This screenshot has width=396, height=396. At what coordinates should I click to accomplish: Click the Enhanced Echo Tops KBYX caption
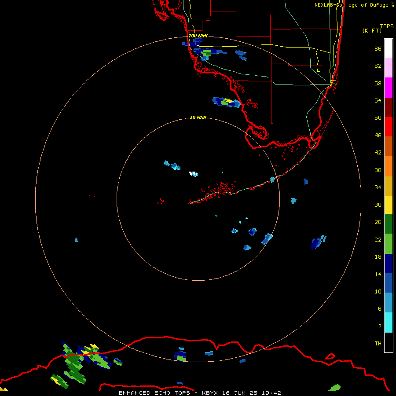(200, 393)
